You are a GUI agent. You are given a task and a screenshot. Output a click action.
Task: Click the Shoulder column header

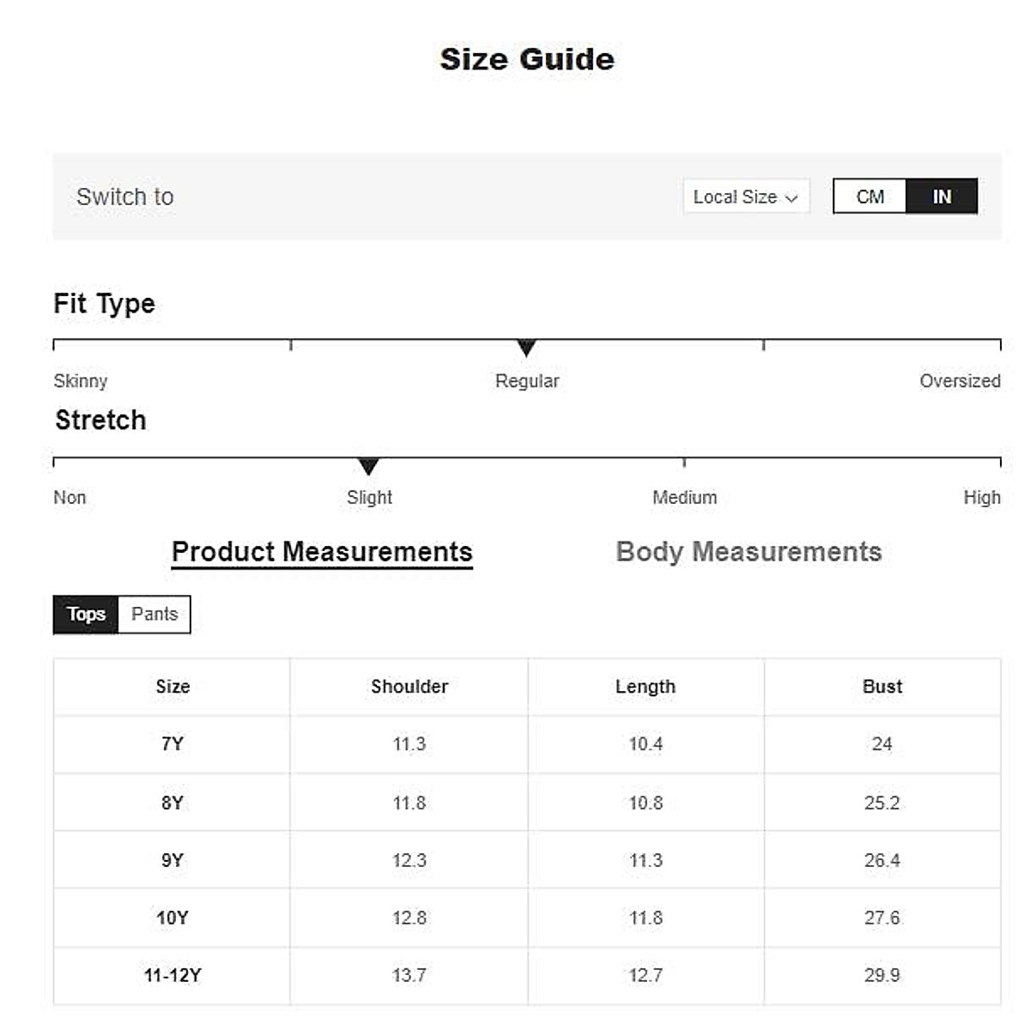click(409, 687)
